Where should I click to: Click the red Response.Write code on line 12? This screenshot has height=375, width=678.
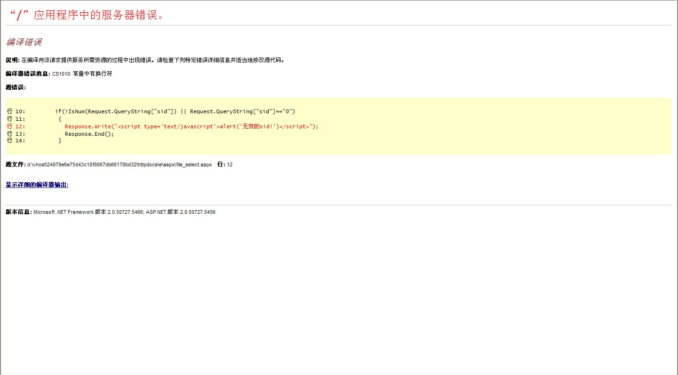coord(191,126)
